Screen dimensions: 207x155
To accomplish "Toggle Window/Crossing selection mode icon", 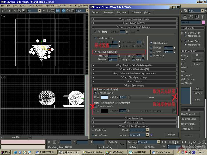I will point(58,11).
